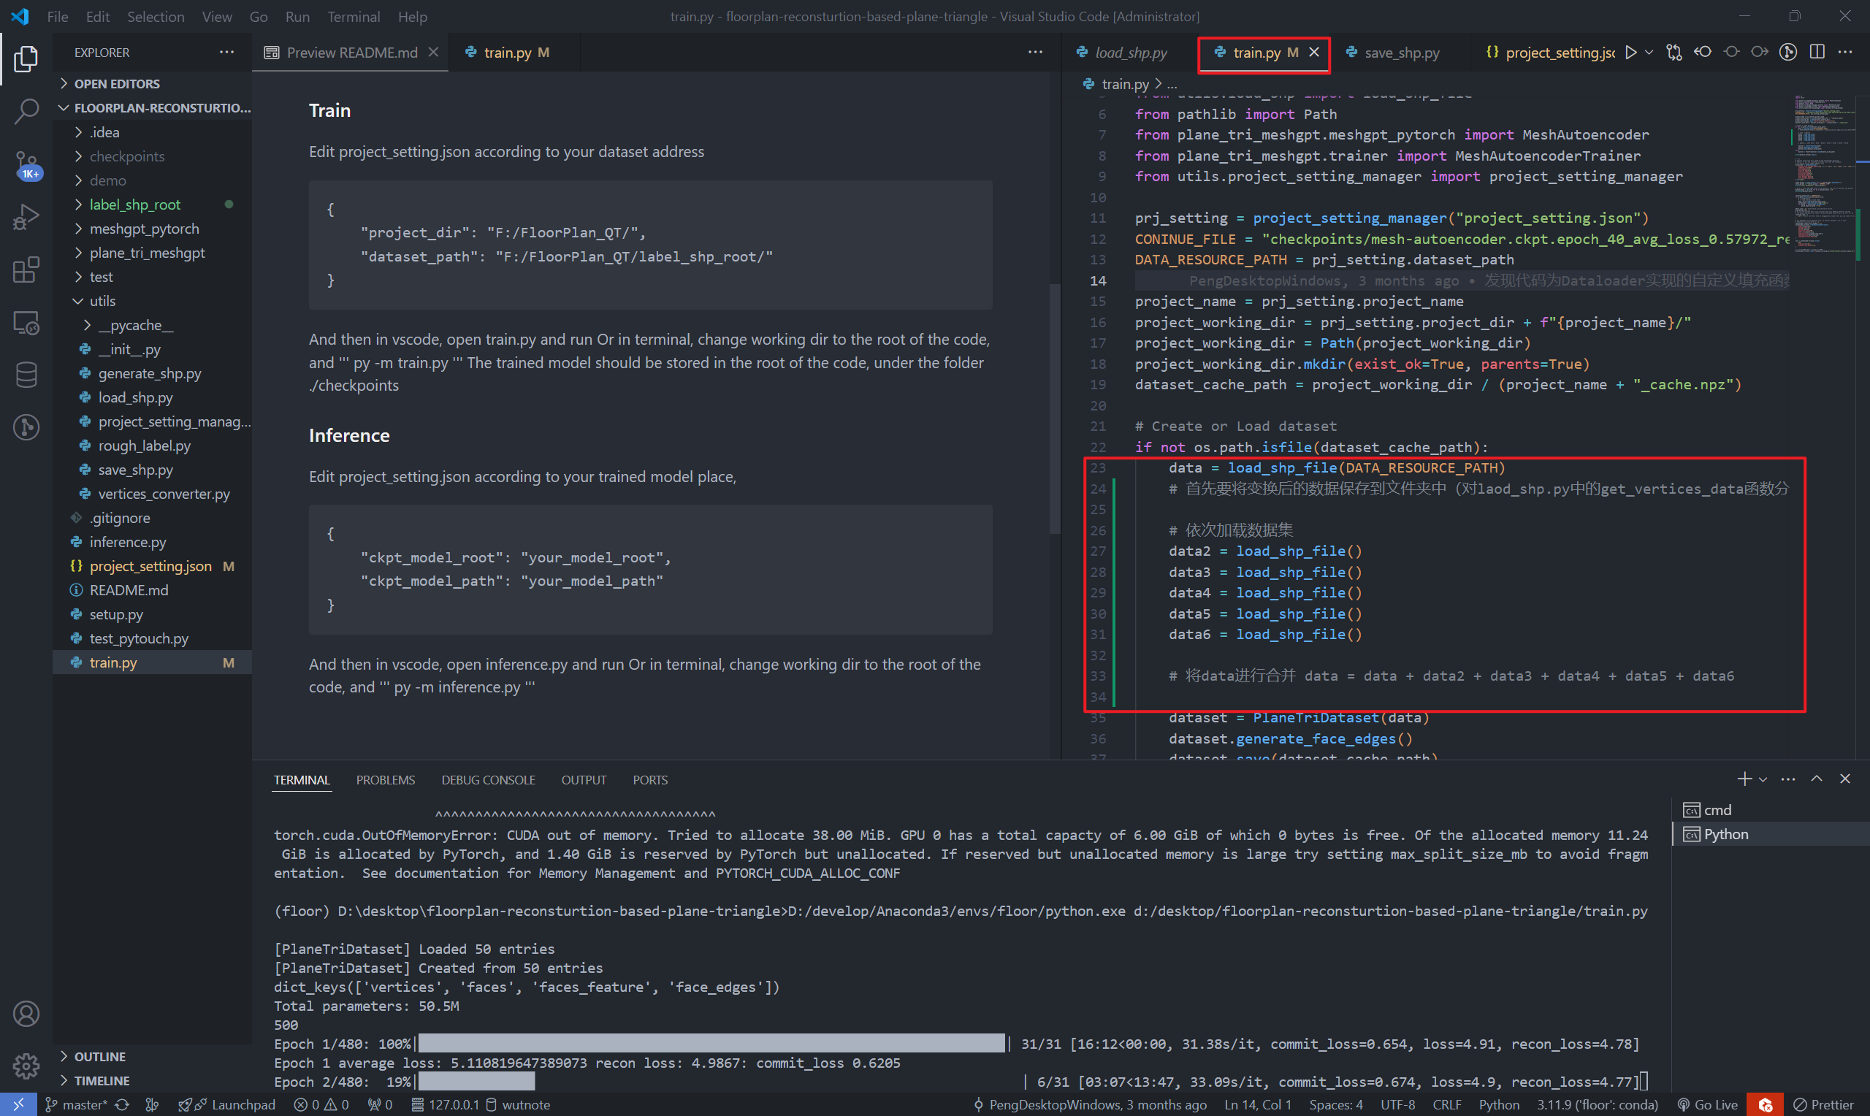1870x1116 pixels.
Task: Open the Remote Explorer view
Action: [x=26, y=323]
